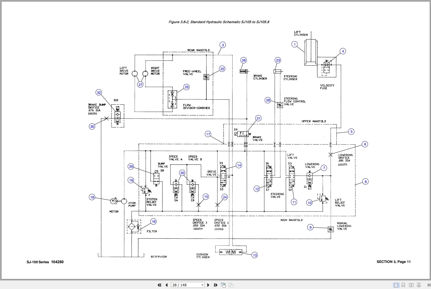Jump to the last page
This screenshot has width=431, height=289.
pos(215,285)
